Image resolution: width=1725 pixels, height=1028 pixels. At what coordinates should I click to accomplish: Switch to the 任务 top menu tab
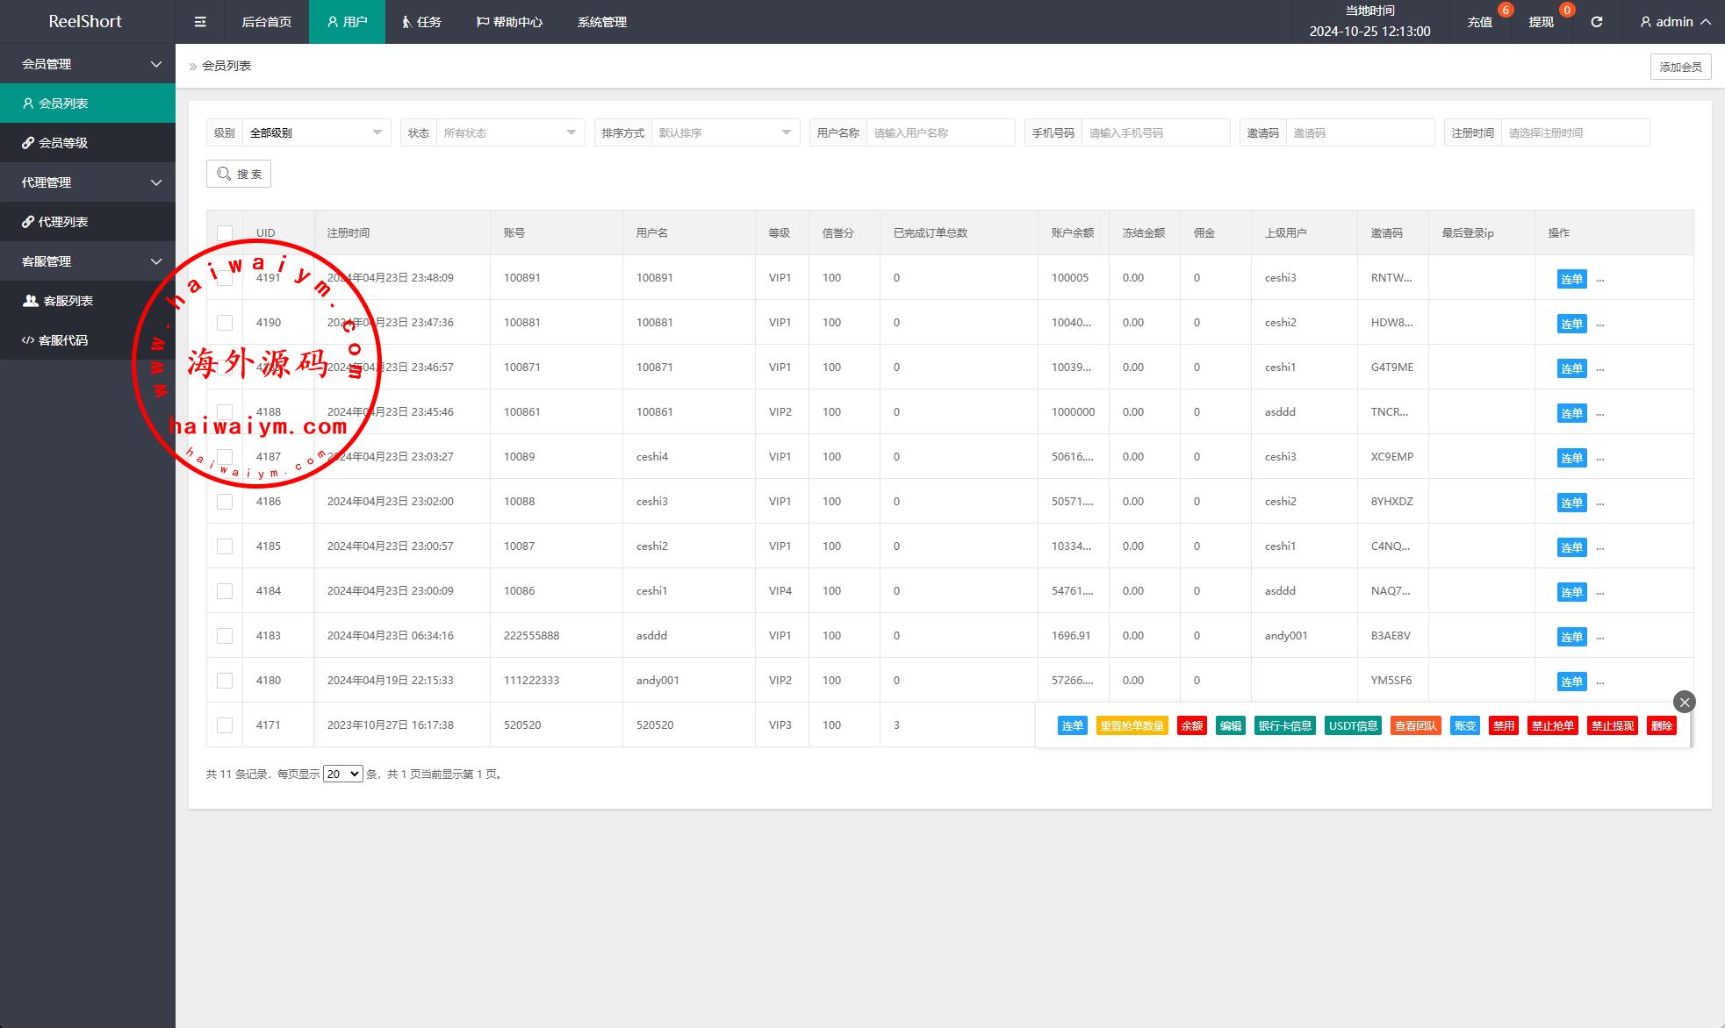point(421,22)
